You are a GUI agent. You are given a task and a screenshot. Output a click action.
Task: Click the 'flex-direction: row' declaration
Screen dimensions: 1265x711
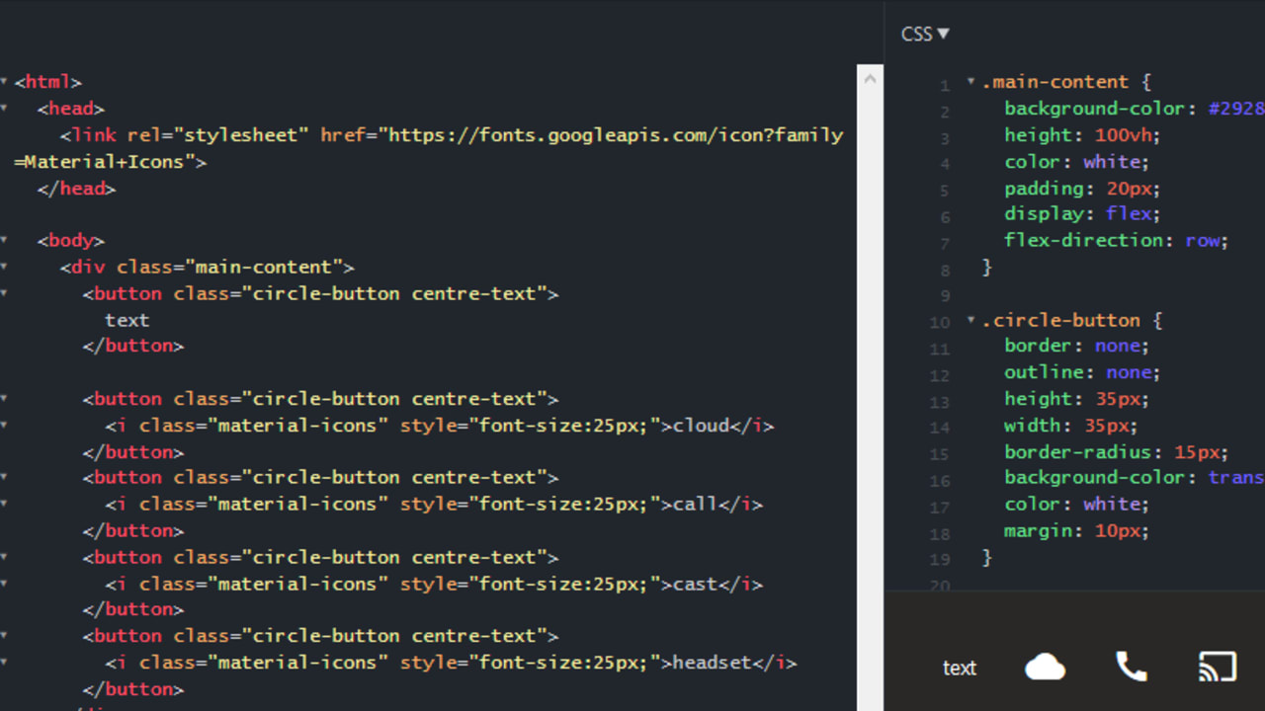click(1116, 240)
